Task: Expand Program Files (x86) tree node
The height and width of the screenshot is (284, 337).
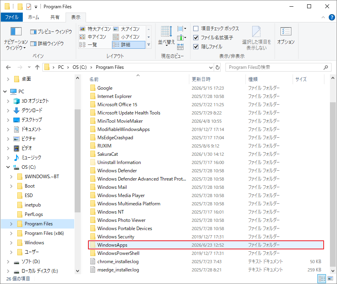Action: pos(11,233)
